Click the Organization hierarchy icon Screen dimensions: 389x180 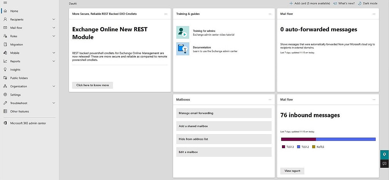tap(5, 86)
